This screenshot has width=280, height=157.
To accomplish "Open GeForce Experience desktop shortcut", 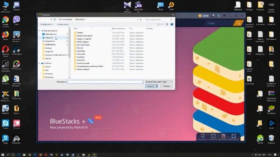I will click(x=6, y=66).
